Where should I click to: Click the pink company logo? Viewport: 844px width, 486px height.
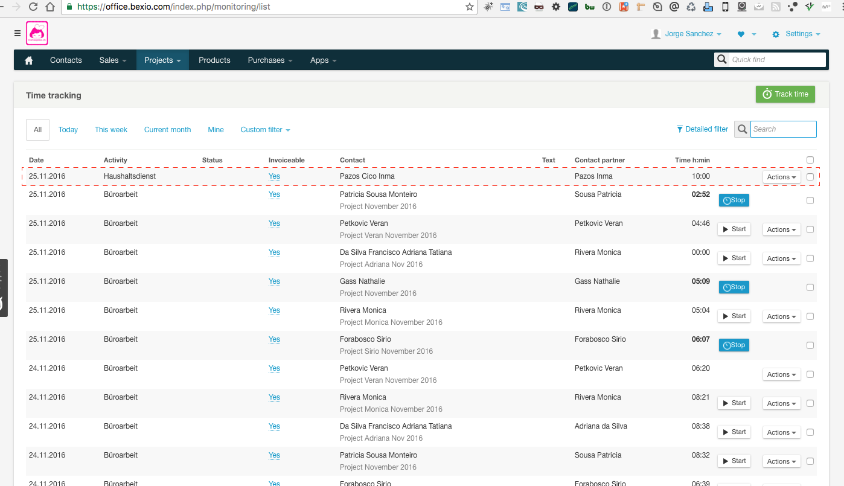pos(37,34)
